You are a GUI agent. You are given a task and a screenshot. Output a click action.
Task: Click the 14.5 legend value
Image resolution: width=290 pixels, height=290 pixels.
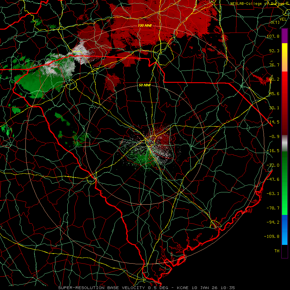pos(274,122)
